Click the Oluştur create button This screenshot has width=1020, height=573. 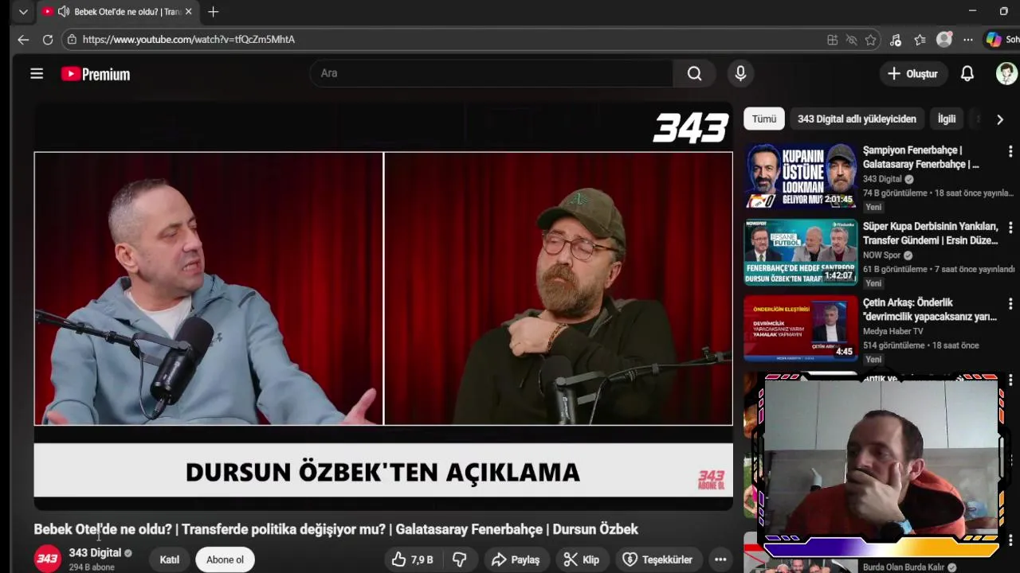pos(912,73)
